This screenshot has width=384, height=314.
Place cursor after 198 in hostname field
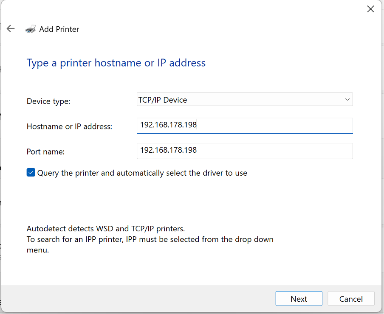197,125
